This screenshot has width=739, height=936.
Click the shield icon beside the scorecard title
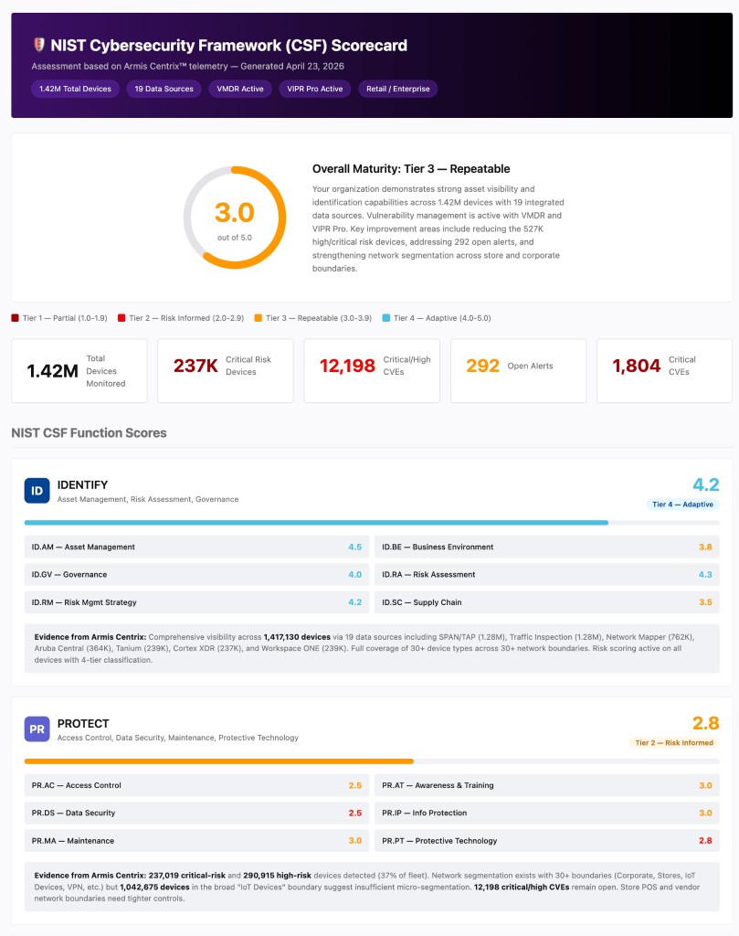pyautogui.click(x=38, y=45)
